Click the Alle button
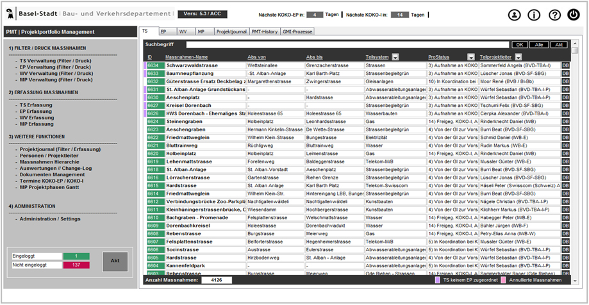589x305 pixels. [x=539, y=45]
